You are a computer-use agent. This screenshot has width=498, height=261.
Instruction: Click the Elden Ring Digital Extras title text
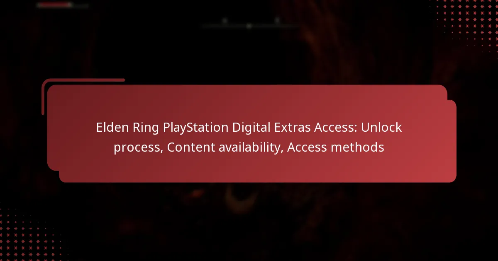pyautogui.click(x=249, y=137)
